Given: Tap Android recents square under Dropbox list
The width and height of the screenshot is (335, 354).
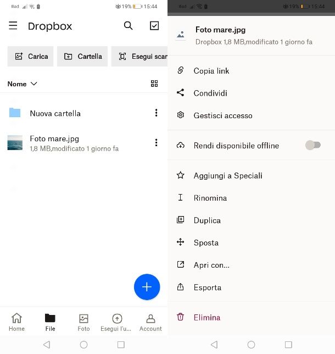Looking at the screenshot, I should tap(121, 345).
